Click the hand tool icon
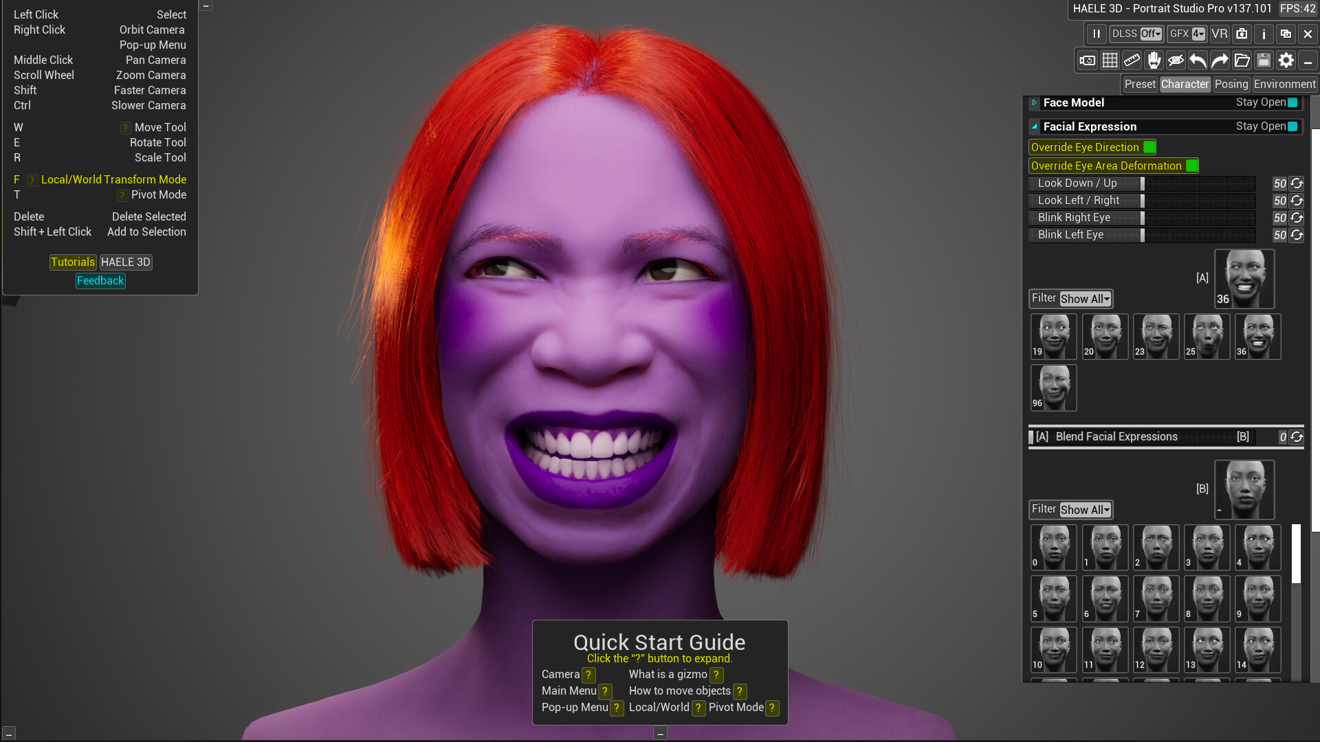The height and width of the screenshot is (742, 1320). click(x=1154, y=60)
